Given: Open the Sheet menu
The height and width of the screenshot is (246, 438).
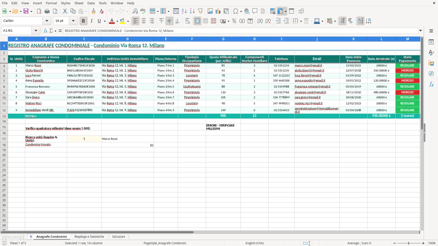Looking at the screenshot, I should click(x=79, y=3).
